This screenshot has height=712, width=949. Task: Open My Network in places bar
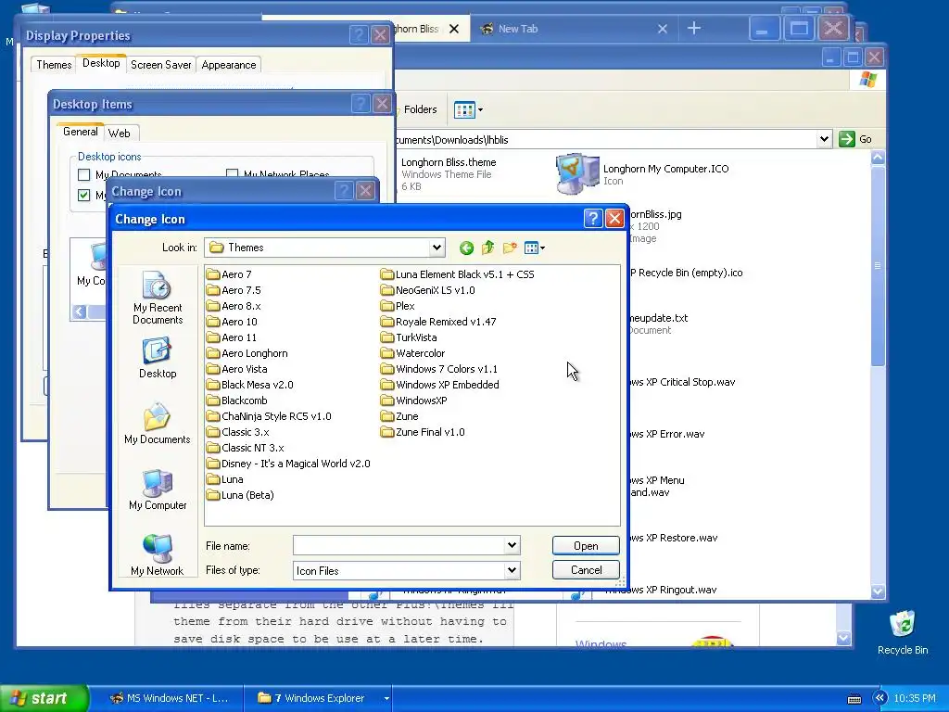coord(158,555)
